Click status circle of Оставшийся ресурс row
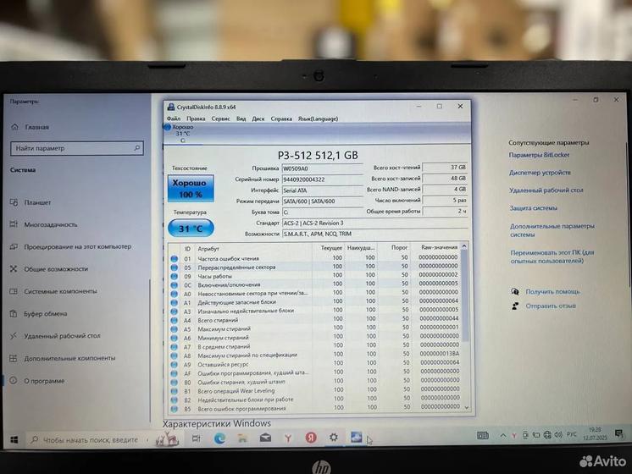Viewport: 632px width, 474px height. [x=175, y=365]
